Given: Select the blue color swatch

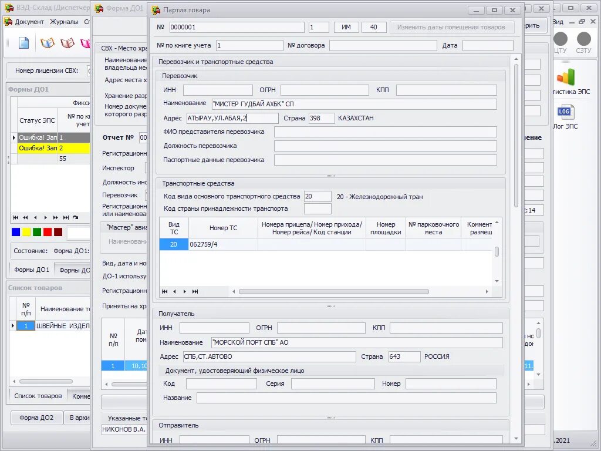Looking at the screenshot, I should tap(16, 232).
